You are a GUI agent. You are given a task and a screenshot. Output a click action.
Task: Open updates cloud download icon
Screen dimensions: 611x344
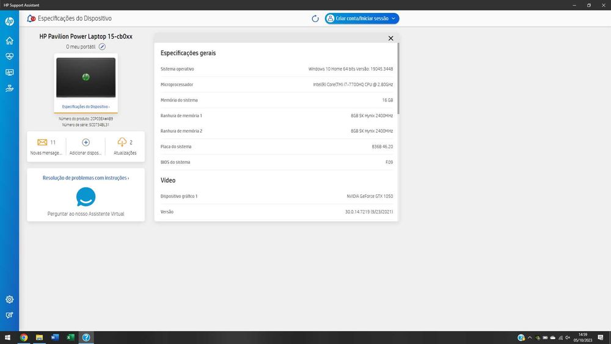click(122, 142)
